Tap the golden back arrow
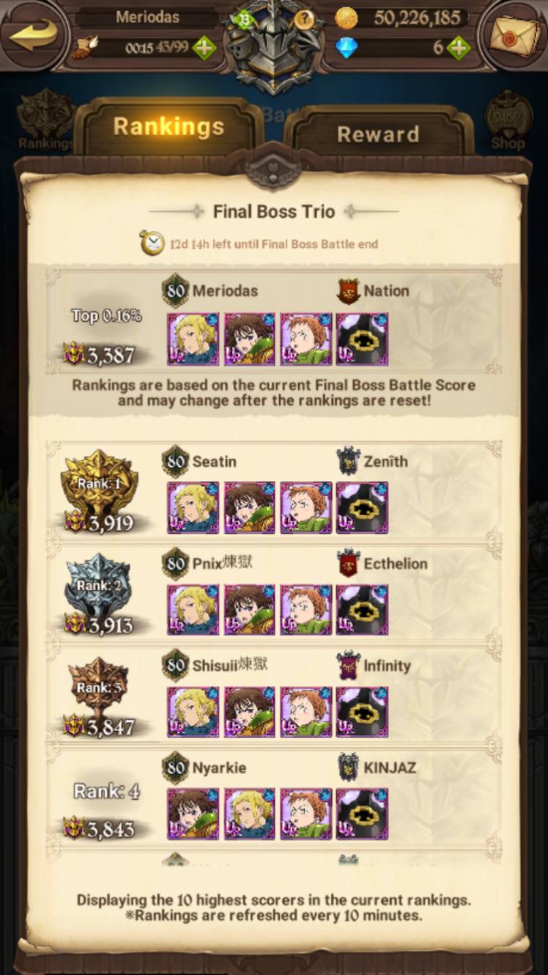 pos(33,35)
